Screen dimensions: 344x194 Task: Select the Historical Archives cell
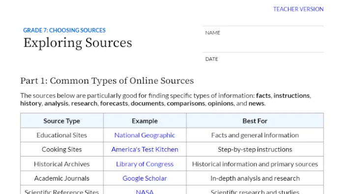pyautogui.click(x=61, y=164)
